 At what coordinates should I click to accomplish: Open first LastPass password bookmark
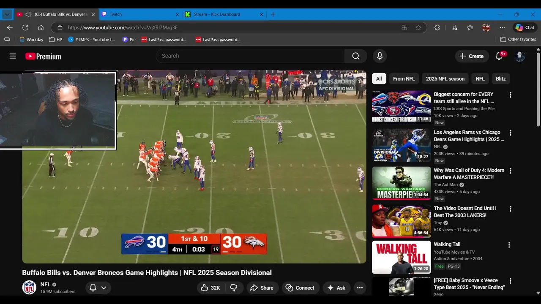(x=164, y=39)
